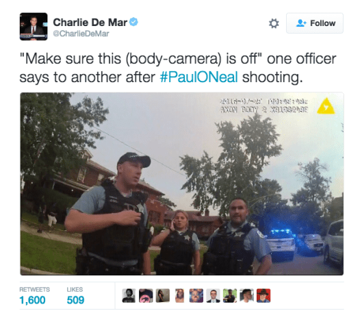Open the Charlie De Mar display name
The image size is (362, 313).
pyautogui.click(x=90, y=23)
